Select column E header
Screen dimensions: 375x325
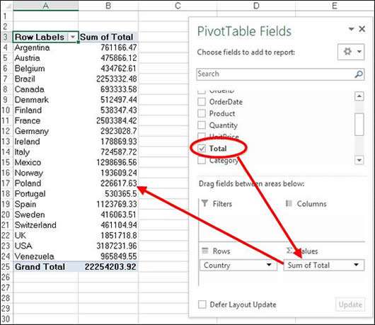pyautogui.click(x=335, y=6)
